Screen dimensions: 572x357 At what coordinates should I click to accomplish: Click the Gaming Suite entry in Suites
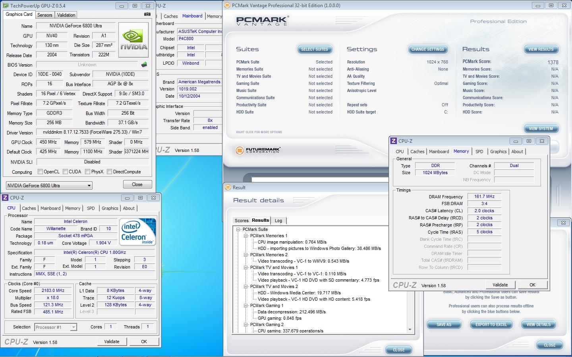pyautogui.click(x=247, y=83)
